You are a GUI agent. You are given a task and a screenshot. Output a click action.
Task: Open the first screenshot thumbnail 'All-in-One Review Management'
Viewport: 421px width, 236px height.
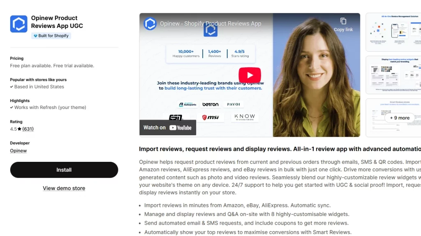click(x=393, y=32)
